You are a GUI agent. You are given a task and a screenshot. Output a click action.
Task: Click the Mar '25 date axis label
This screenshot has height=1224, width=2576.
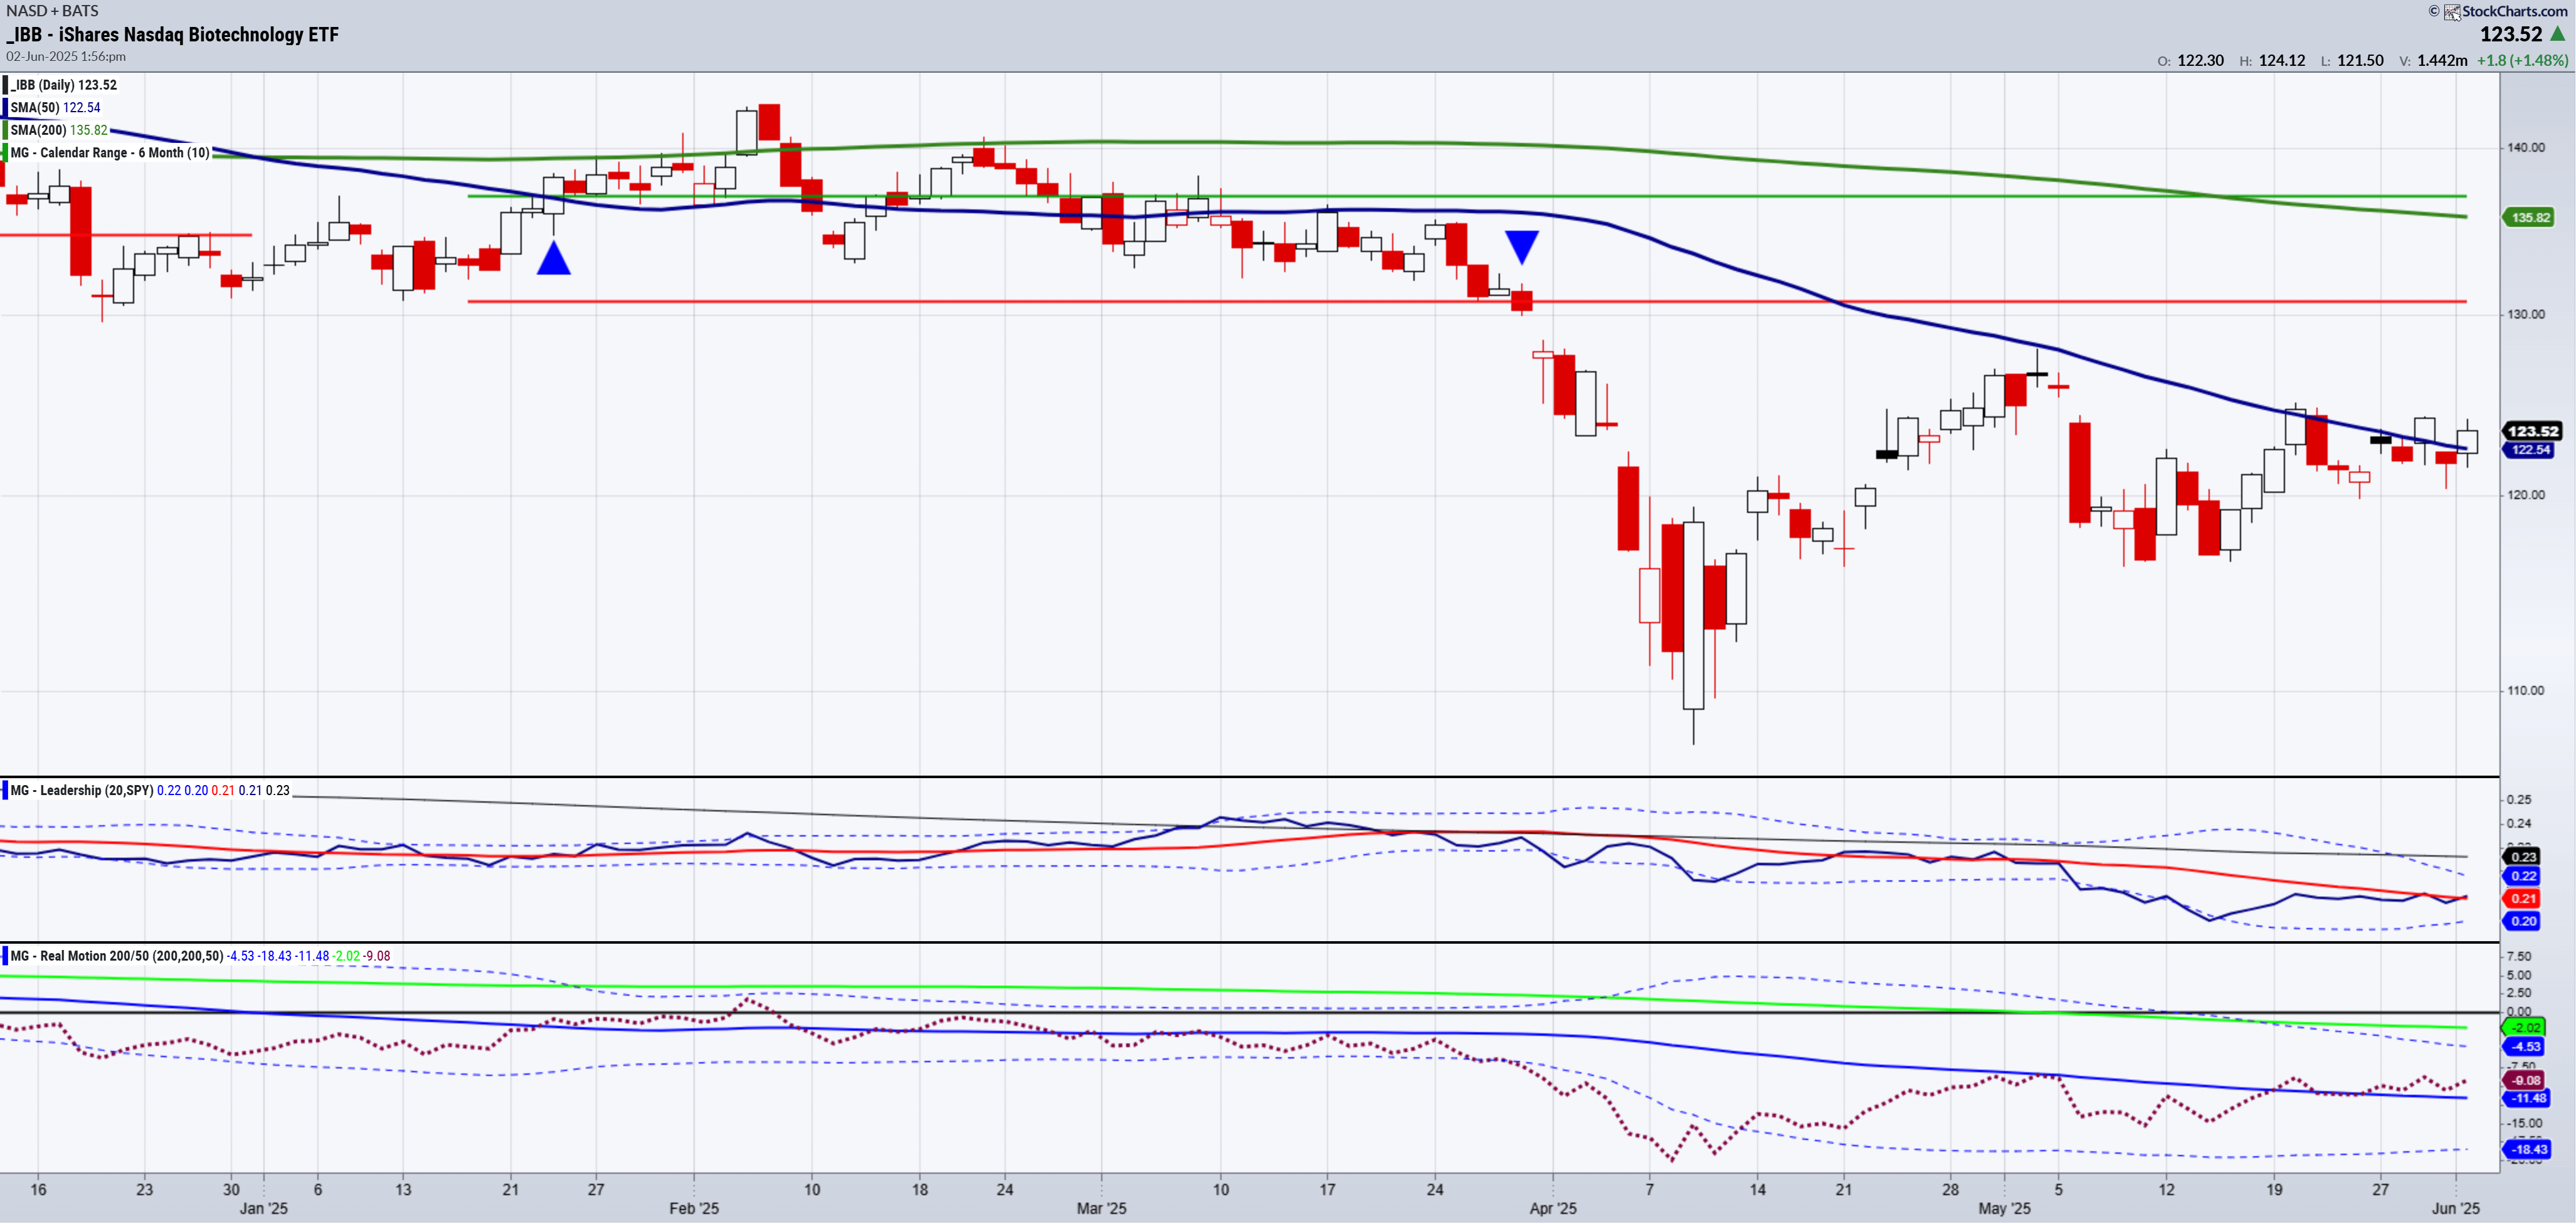[x=1101, y=1210]
